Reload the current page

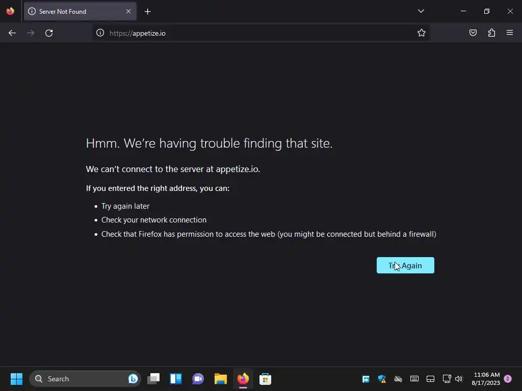pos(49,33)
